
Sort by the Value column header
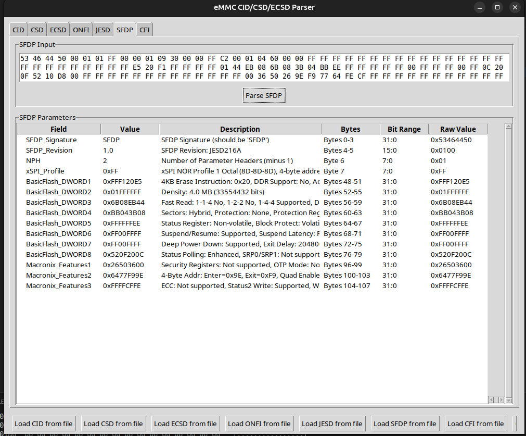click(130, 129)
